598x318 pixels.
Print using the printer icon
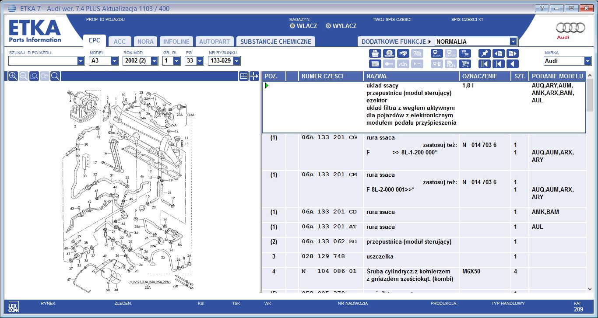[375, 53]
